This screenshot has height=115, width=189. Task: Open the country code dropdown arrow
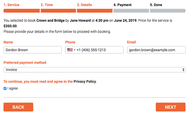coord(75,50)
